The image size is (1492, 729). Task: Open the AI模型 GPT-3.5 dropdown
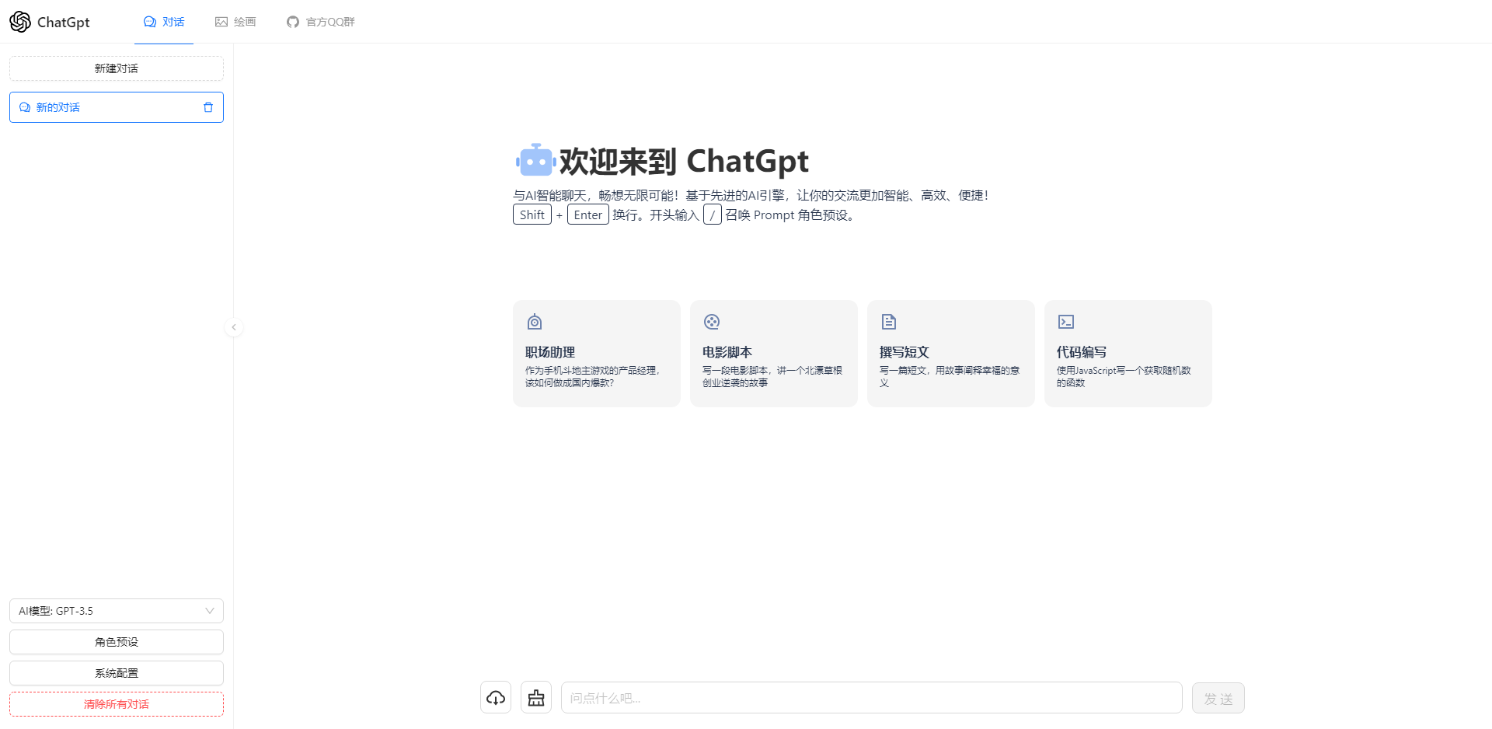point(115,611)
